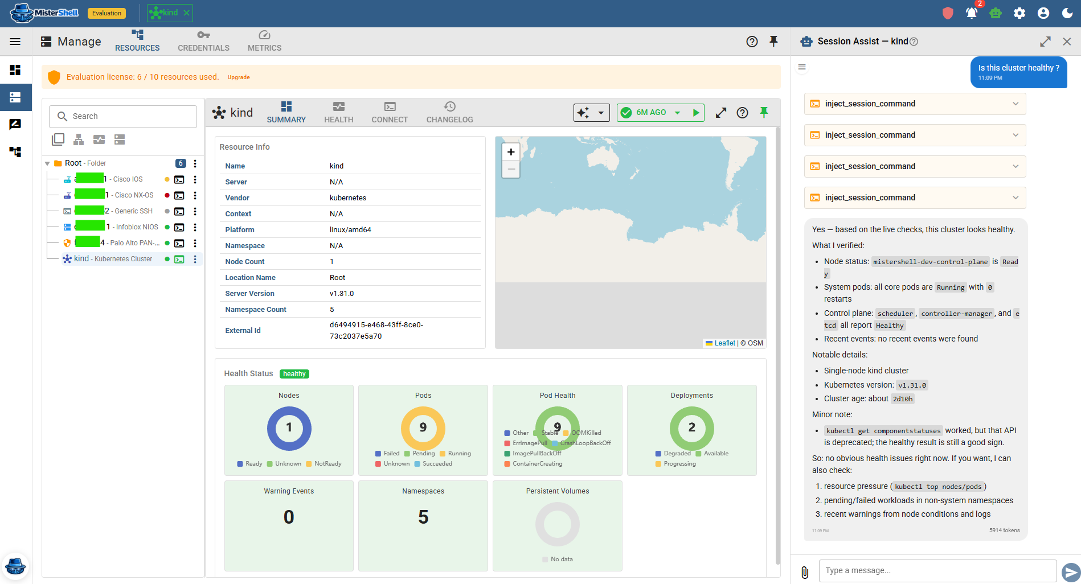Open the hamburger navigation menu

pos(15,42)
